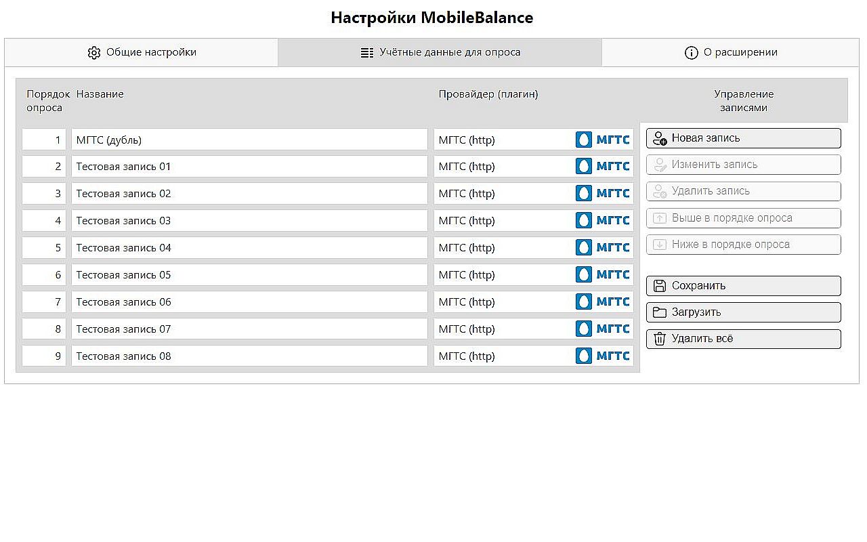Click the МГТС logo next to МГТС (дубль)
The height and width of the screenshot is (542, 867).
click(603, 140)
